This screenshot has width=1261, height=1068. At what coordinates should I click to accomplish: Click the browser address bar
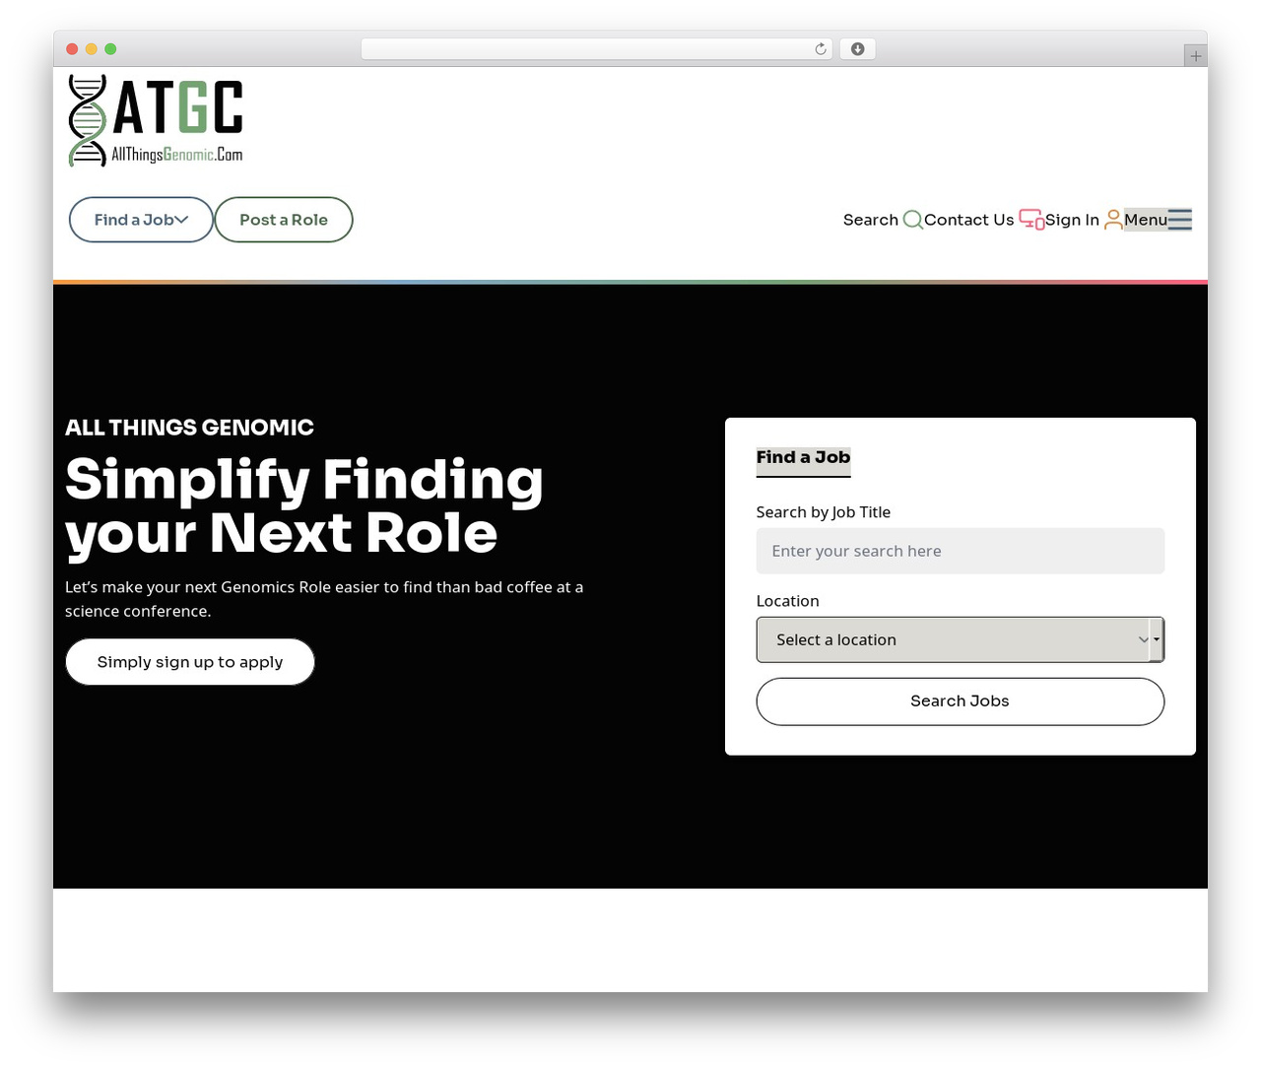(597, 49)
